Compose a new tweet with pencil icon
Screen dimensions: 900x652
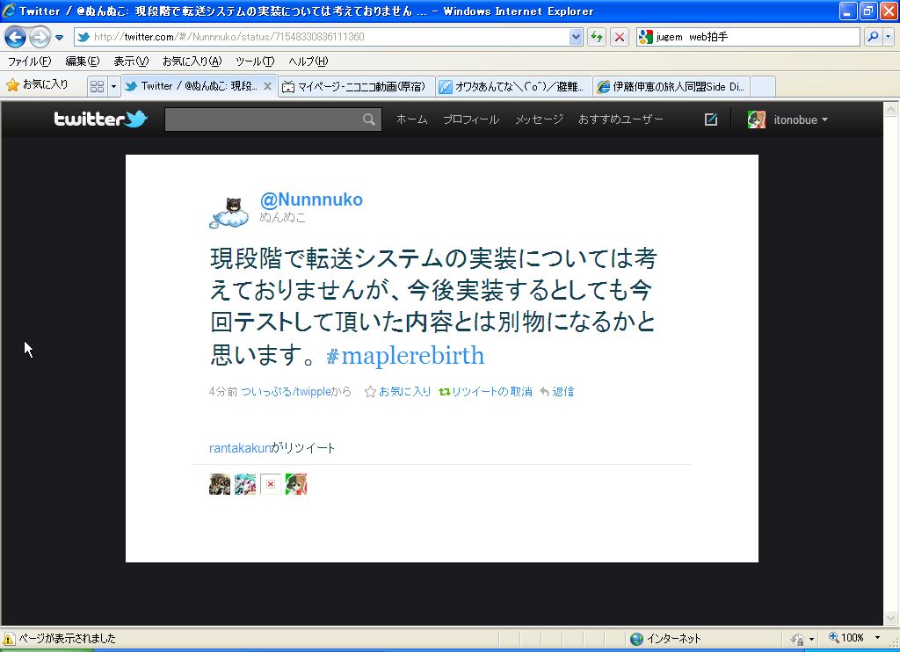pos(710,120)
